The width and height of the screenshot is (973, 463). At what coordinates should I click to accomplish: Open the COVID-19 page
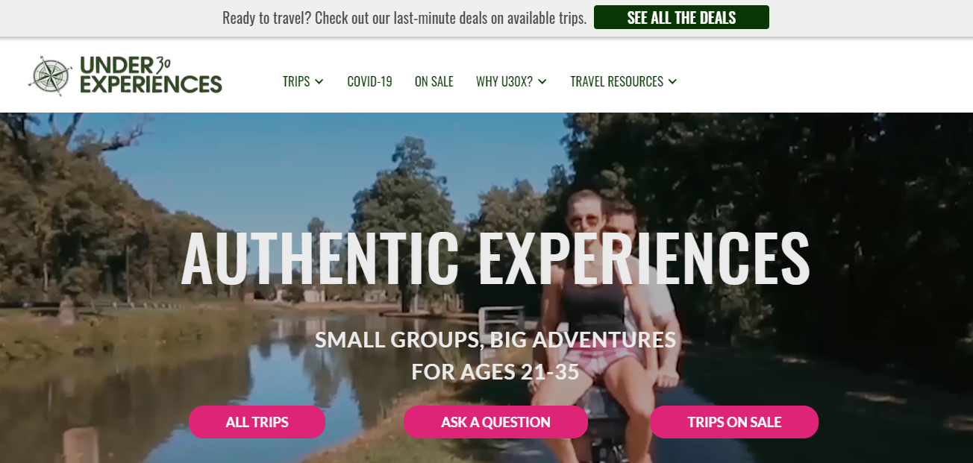click(x=369, y=81)
